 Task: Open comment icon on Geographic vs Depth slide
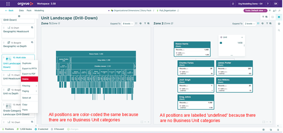pos(32,42)
